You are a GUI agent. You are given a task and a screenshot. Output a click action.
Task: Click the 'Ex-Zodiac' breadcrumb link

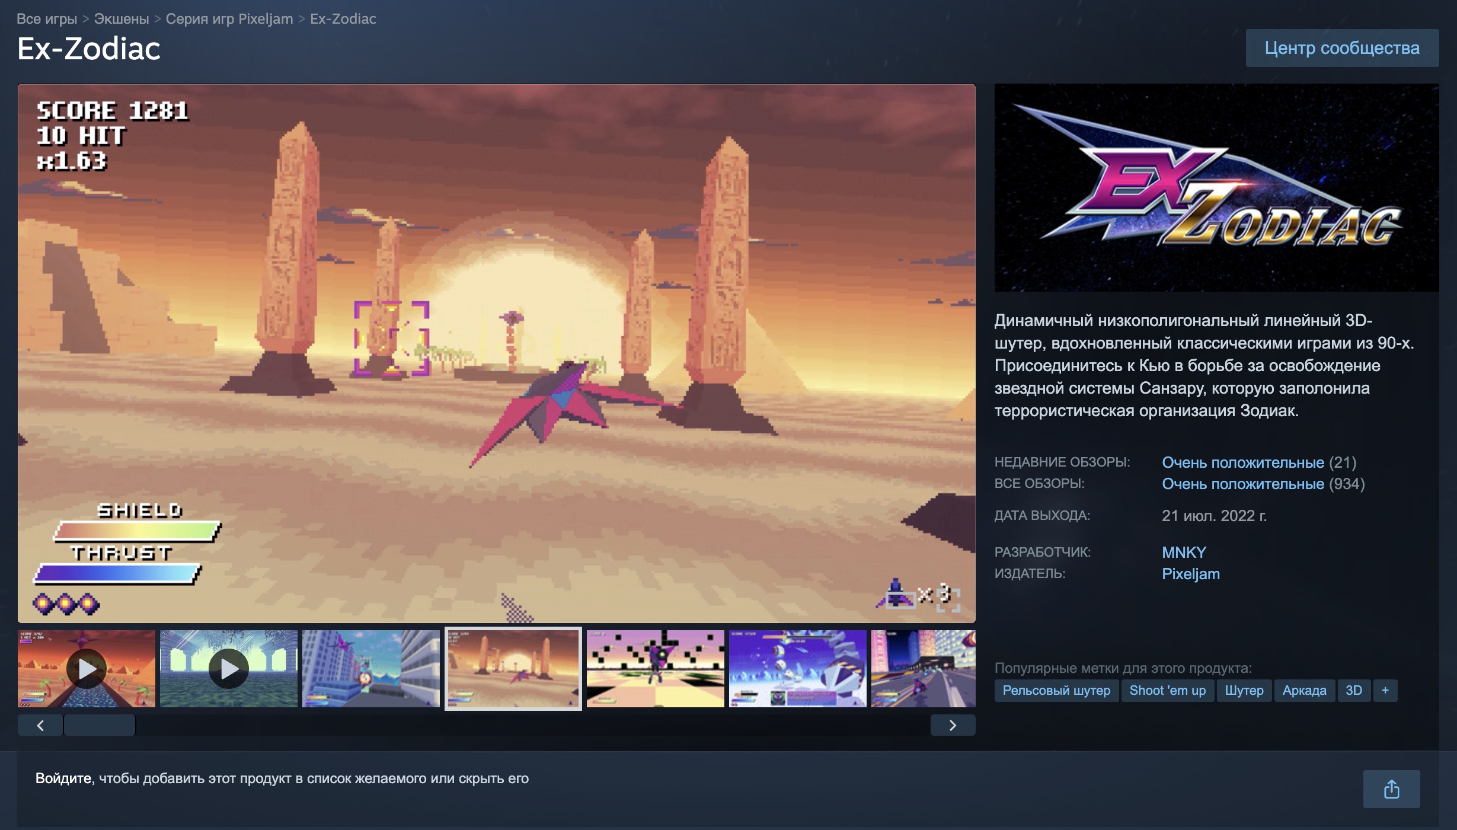pyautogui.click(x=343, y=19)
